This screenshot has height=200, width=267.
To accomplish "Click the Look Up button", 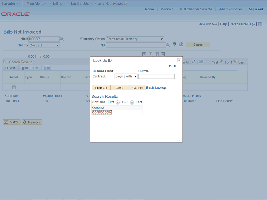I will coord(101,88).
